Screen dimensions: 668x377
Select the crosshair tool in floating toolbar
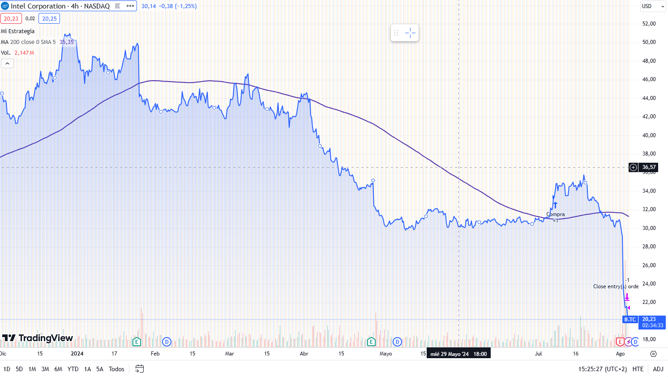410,33
